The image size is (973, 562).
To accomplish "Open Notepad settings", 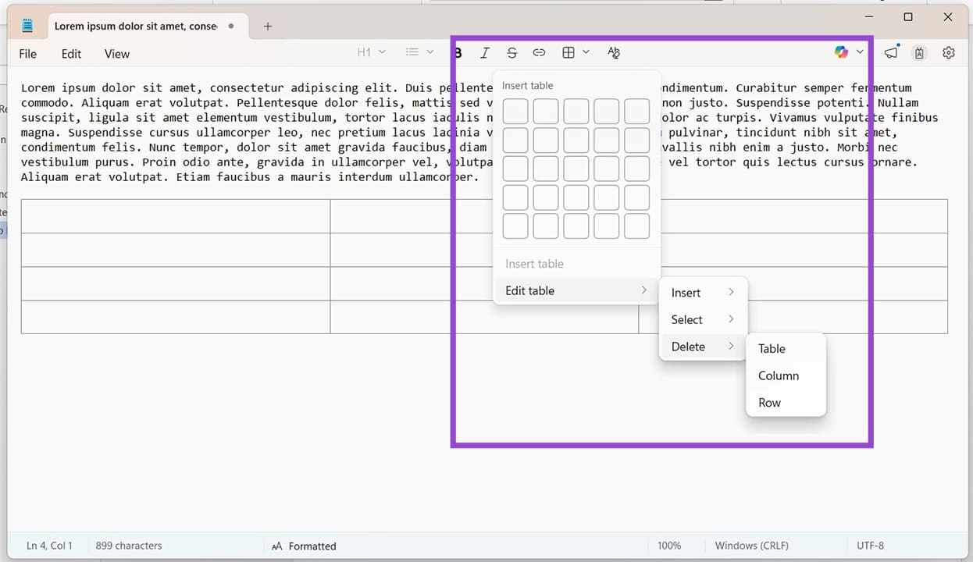I will click(949, 52).
